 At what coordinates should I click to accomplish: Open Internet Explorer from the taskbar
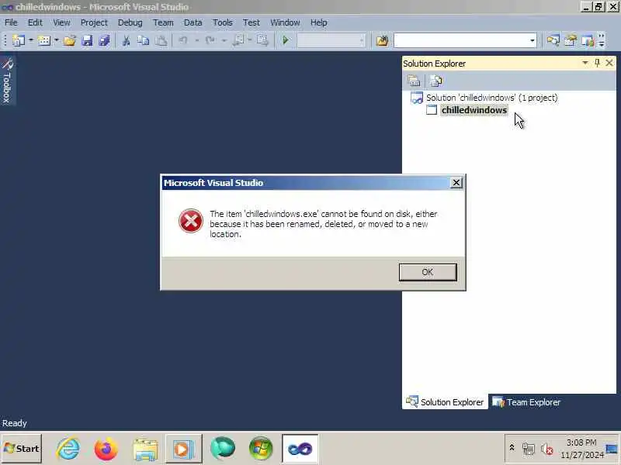(x=68, y=449)
